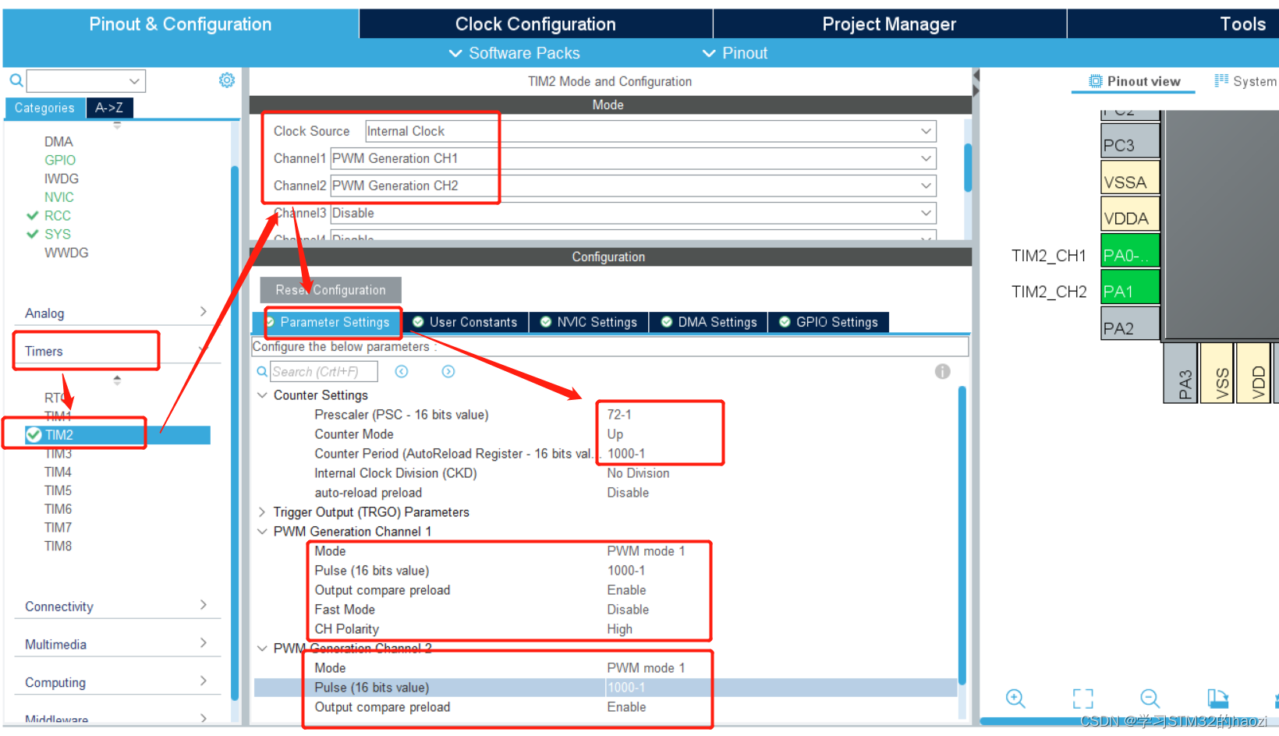Switch to Pinout view

click(x=1134, y=81)
